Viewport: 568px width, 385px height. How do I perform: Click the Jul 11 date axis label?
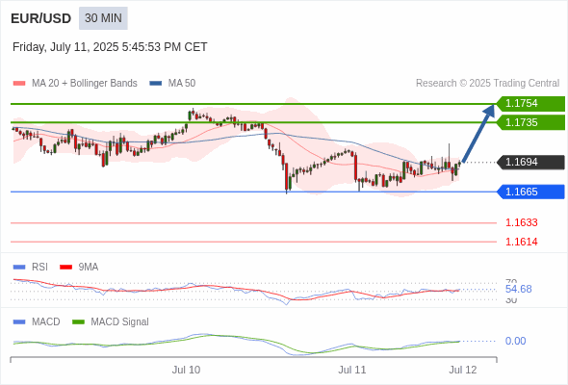352,370
